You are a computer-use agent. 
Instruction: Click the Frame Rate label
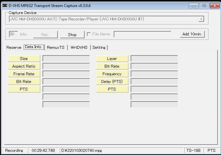(x=24, y=74)
